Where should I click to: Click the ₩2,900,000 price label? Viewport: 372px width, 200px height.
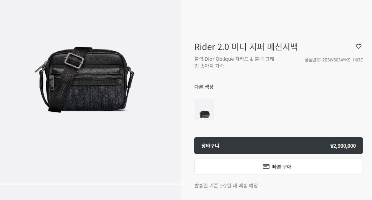343,146
